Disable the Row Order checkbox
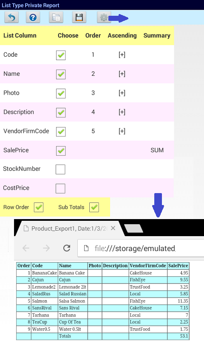 pos(39,207)
